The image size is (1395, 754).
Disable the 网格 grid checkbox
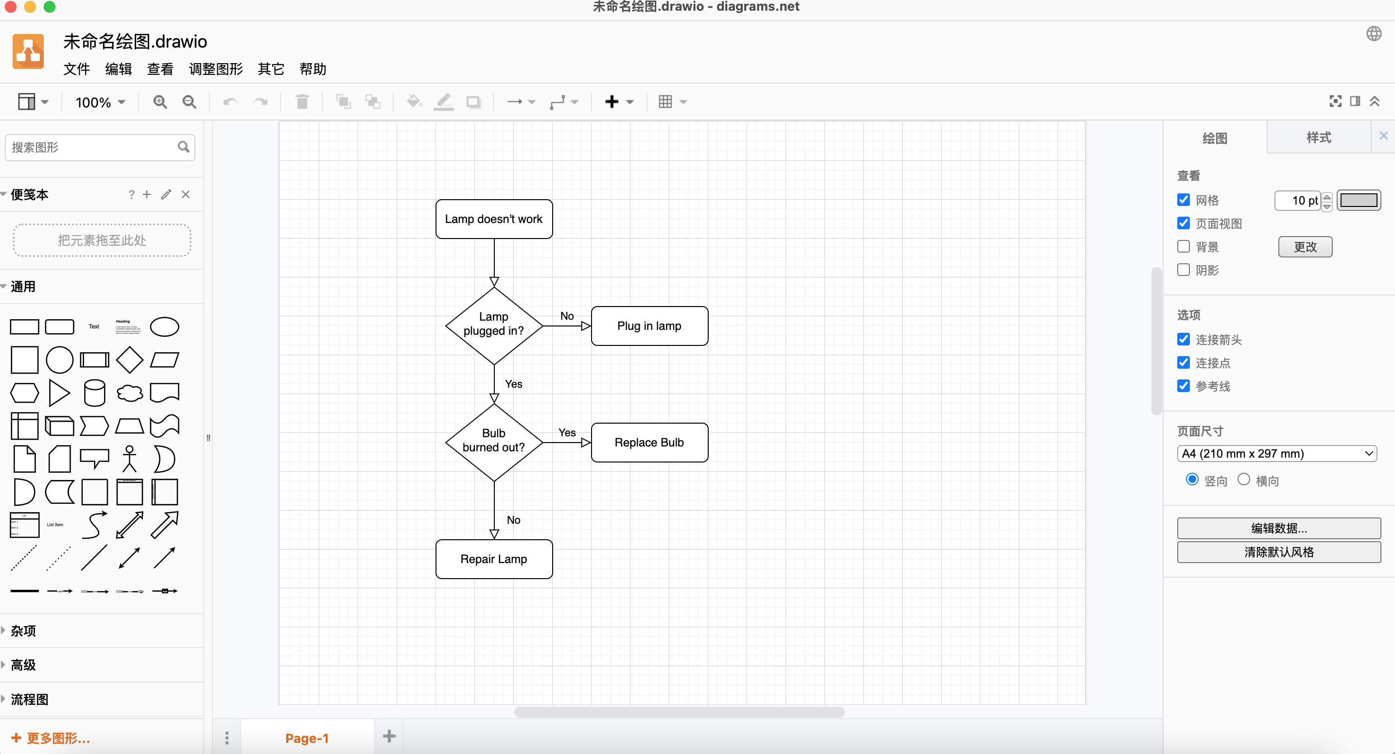(1184, 200)
